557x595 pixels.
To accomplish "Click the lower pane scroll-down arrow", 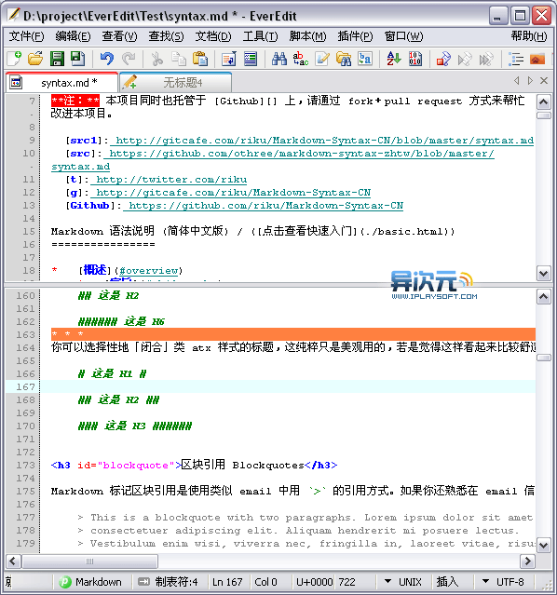I will [544, 546].
